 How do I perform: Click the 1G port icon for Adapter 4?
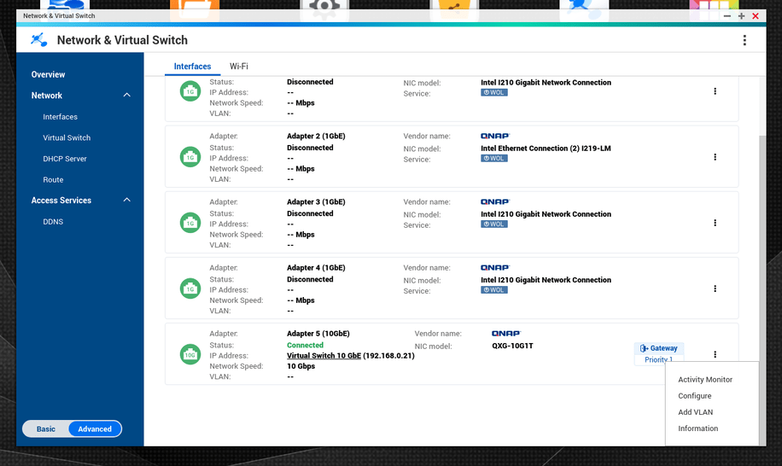point(190,288)
